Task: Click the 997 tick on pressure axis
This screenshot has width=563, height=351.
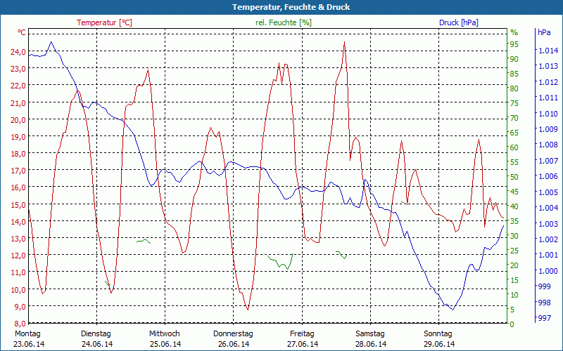Action: [544, 319]
